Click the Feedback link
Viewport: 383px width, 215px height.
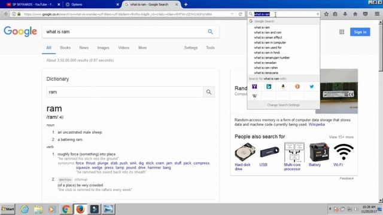(x=346, y=179)
